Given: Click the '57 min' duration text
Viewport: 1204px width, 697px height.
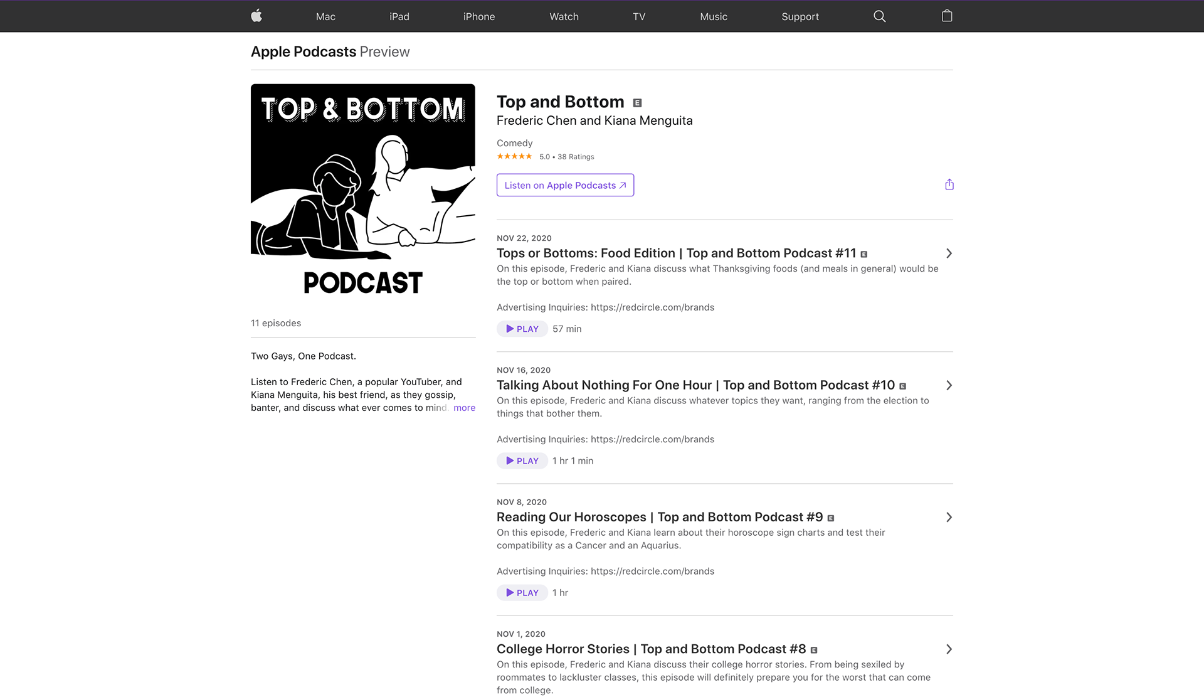Looking at the screenshot, I should [x=567, y=329].
